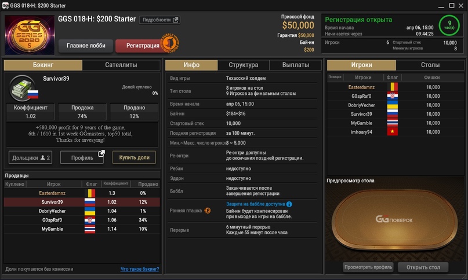Open the Что такое бэкинг? link
This screenshot has height=280, width=468.
[139, 269]
